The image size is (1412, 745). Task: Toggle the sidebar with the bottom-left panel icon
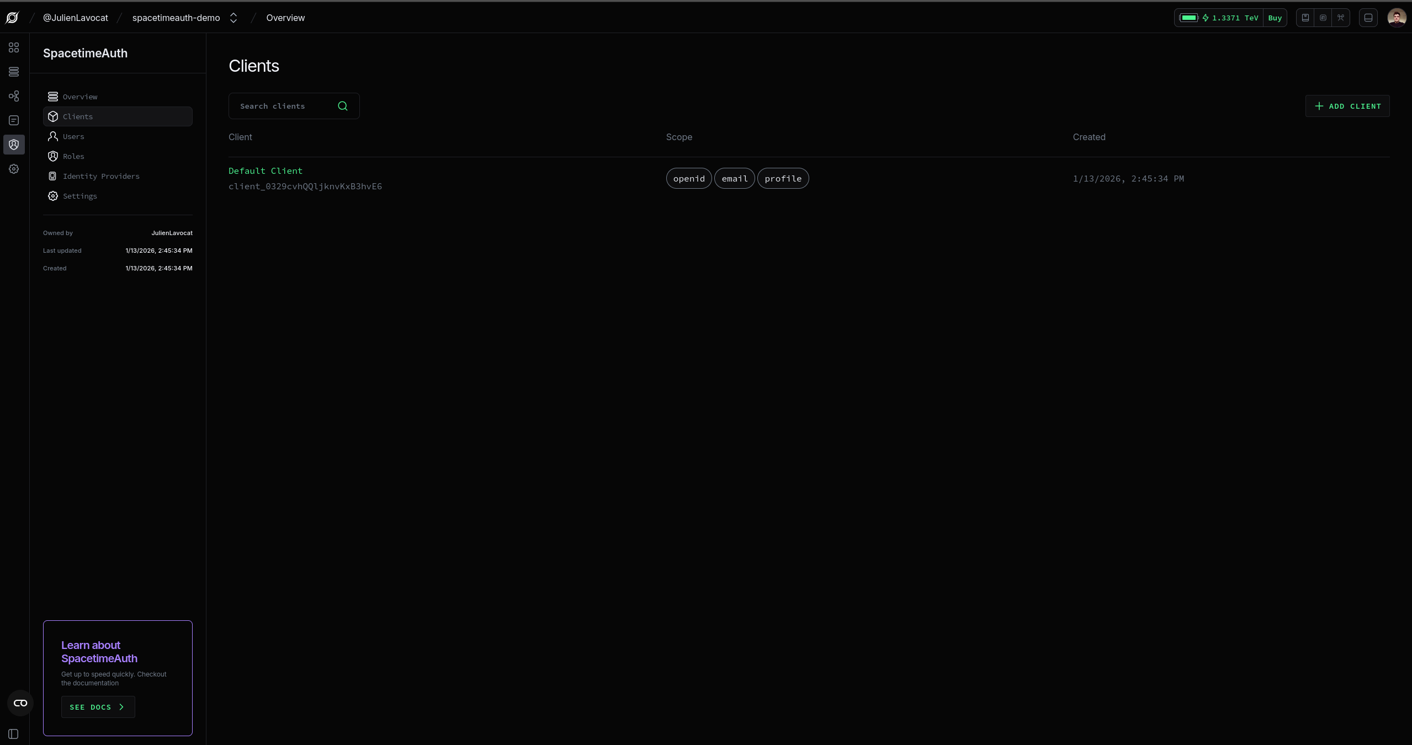(13, 733)
